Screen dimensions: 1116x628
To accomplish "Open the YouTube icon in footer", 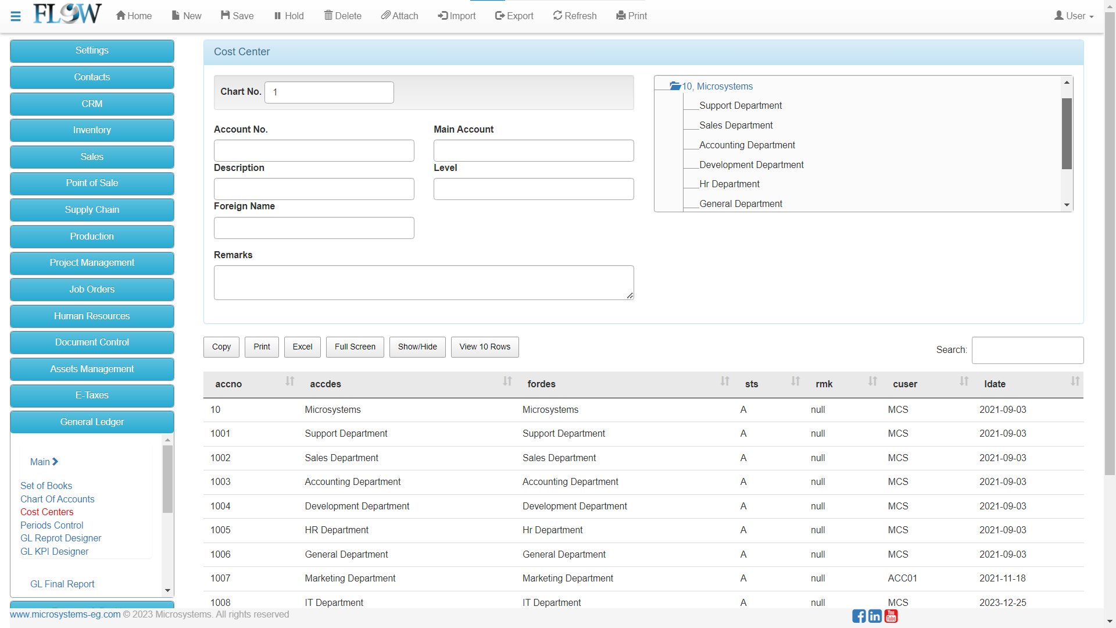I will pyautogui.click(x=891, y=616).
